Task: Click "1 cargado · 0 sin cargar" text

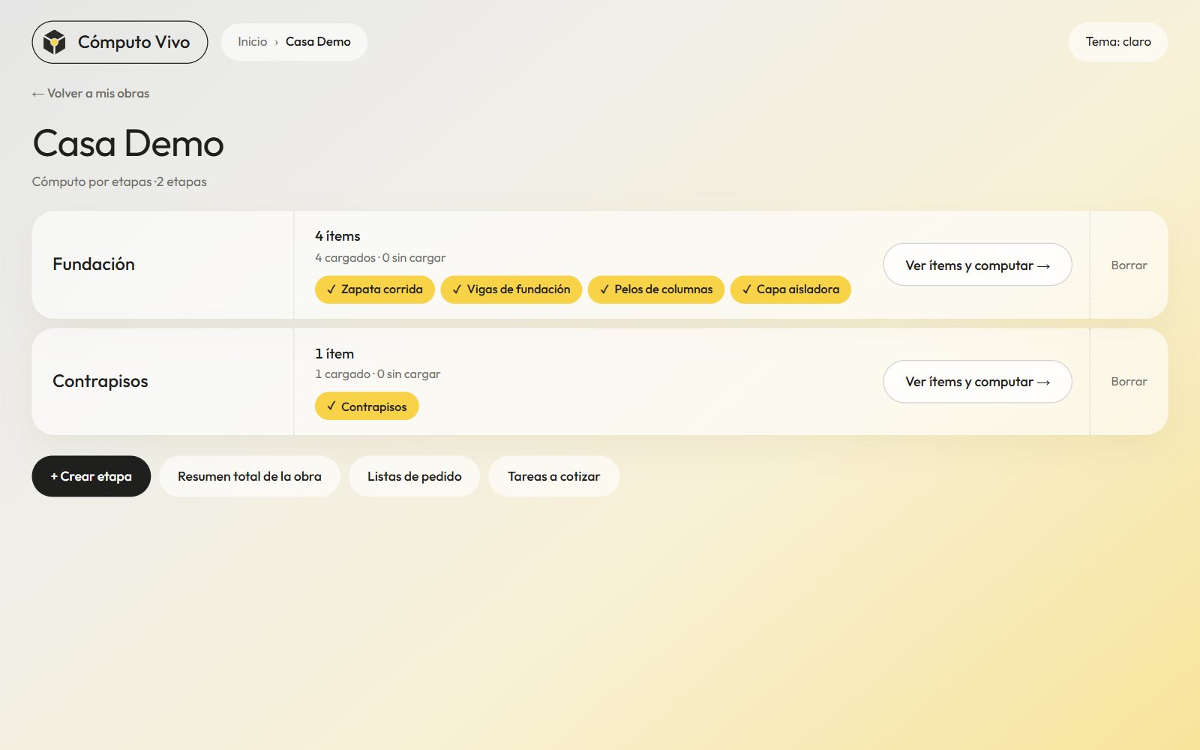Action: (377, 374)
